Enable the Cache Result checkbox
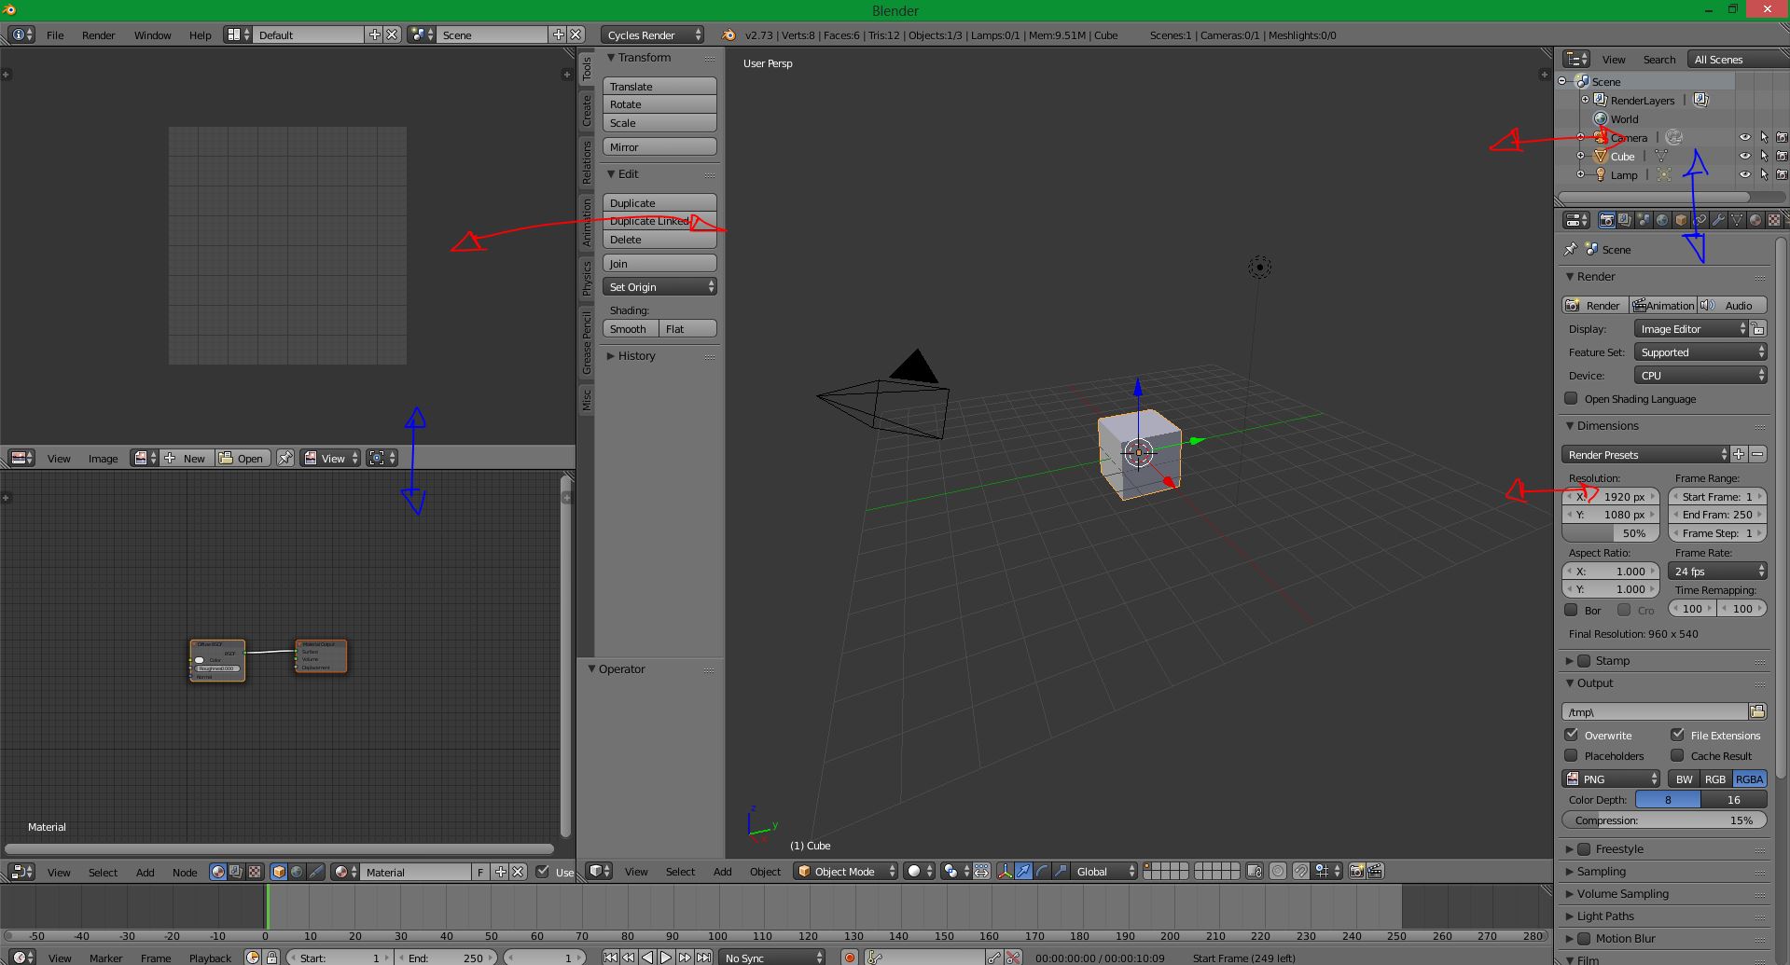The image size is (1790, 965). (x=1677, y=755)
